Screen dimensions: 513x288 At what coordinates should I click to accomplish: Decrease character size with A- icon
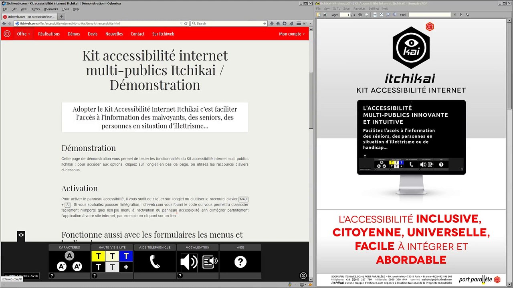click(x=62, y=266)
